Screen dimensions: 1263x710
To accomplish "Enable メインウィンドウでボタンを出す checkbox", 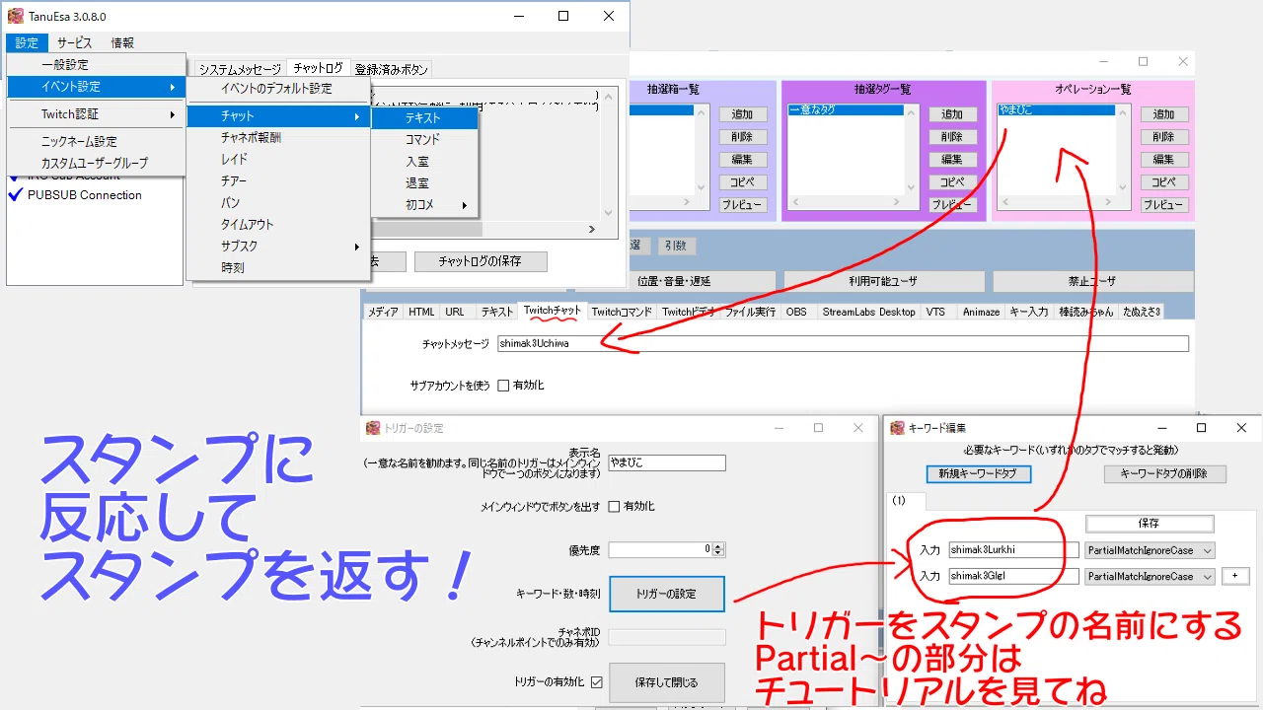I will 614,506.
